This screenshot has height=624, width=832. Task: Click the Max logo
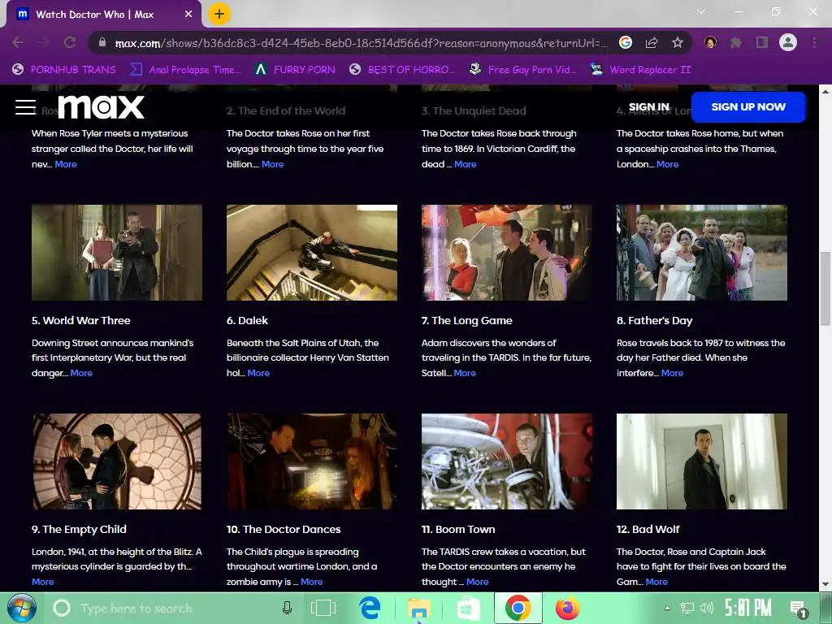[x=101, y=106]
